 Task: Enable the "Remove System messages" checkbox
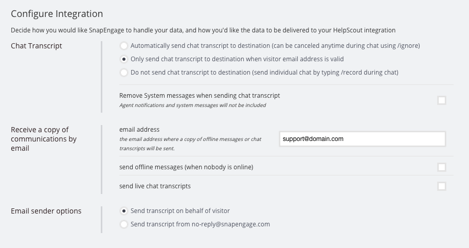[x=441, y=100]
